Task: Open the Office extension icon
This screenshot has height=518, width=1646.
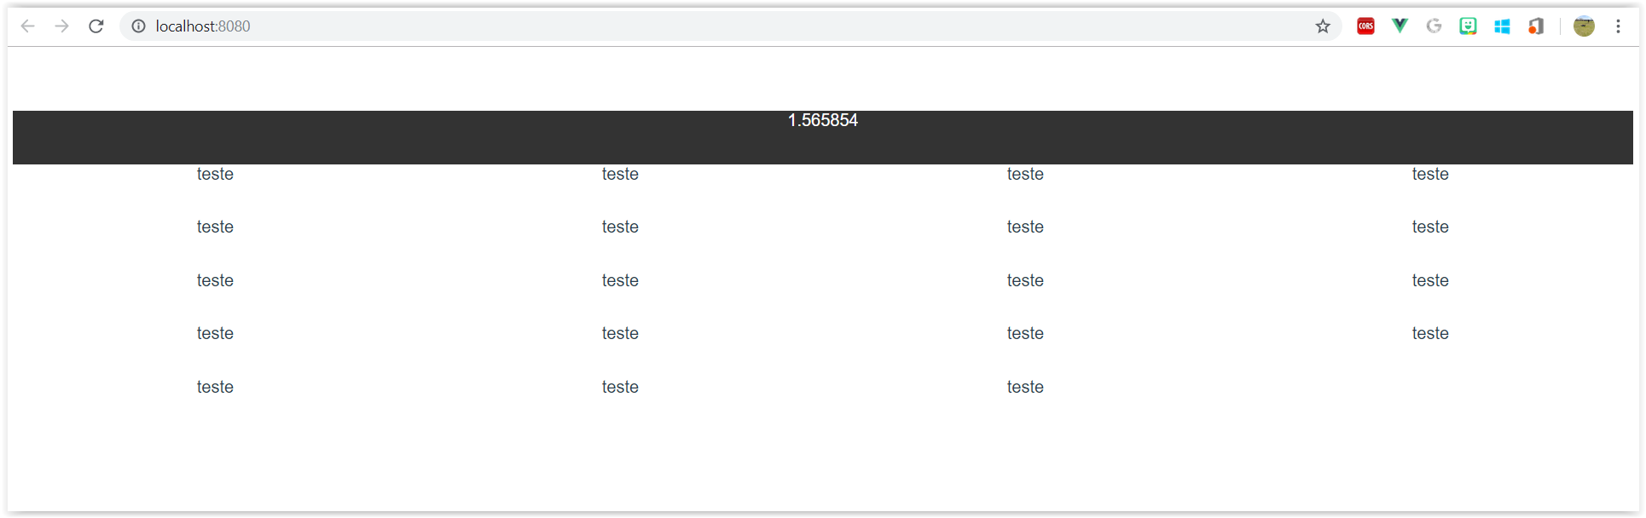Action: [x=1536, y=26]
